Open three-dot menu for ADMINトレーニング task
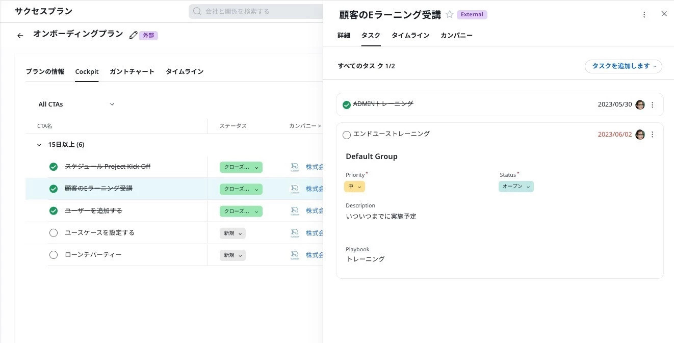Image resolution: width=674 pixels, height=343 pixels. click(x=653, y=105)
